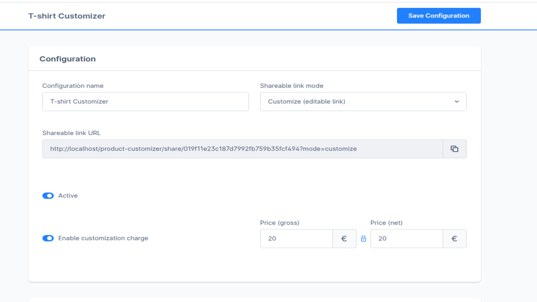Copy the shareable link URL to clipboard
537x302 pixels.
coord(454,149)
